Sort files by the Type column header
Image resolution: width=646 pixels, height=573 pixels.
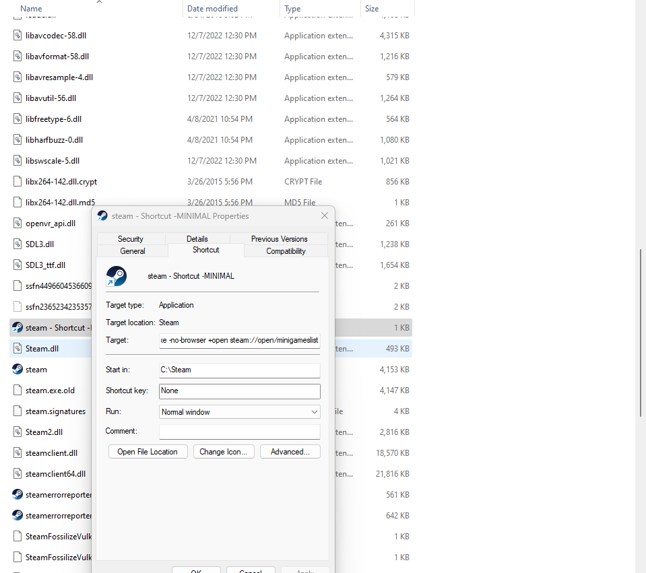292,8
